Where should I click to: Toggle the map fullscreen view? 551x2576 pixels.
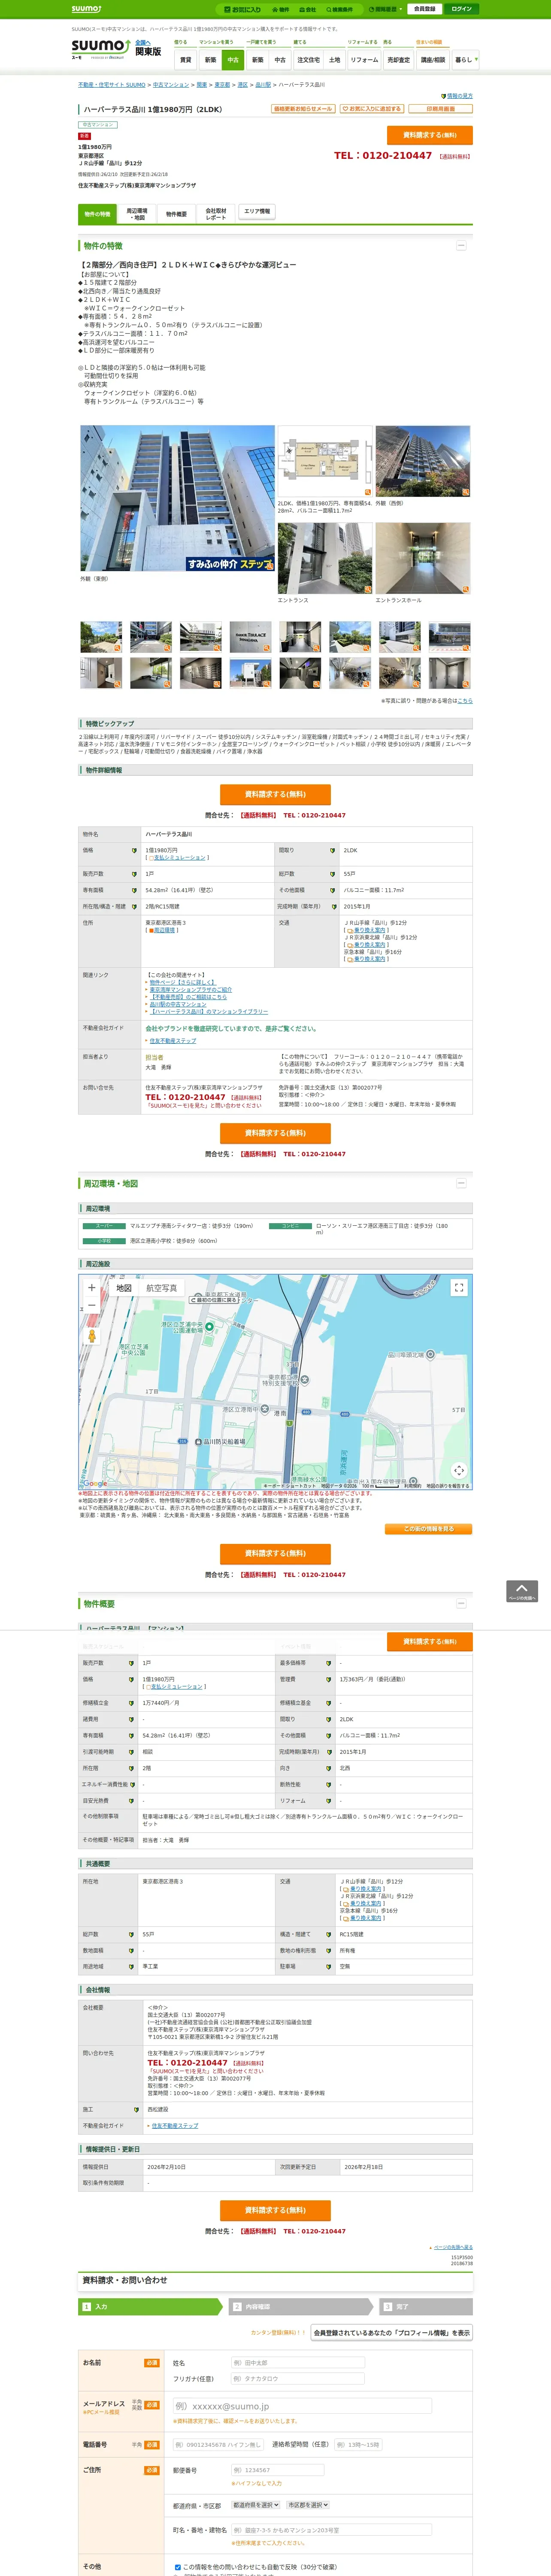click(459, 1288)
